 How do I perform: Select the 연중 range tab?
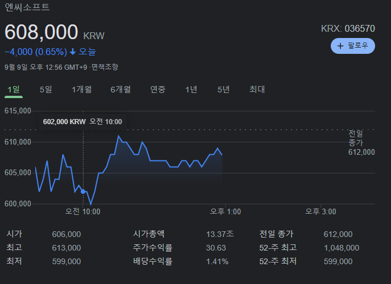click(158, 90)
